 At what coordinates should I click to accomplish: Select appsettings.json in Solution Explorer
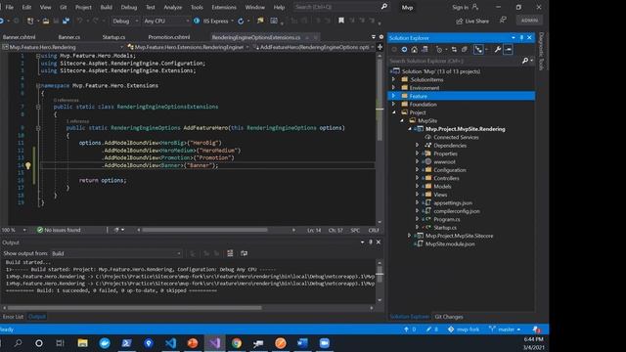click(453, 202)
